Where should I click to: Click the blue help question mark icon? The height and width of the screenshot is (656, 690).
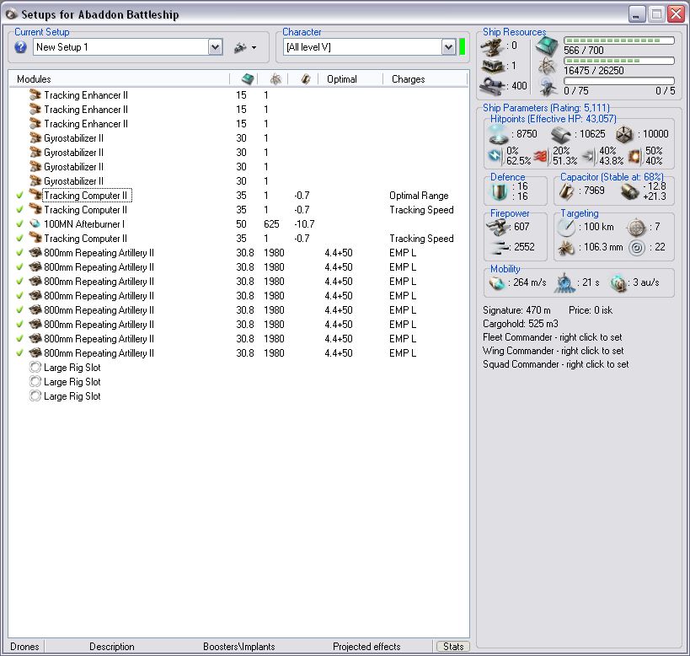[x=21, y=47]
